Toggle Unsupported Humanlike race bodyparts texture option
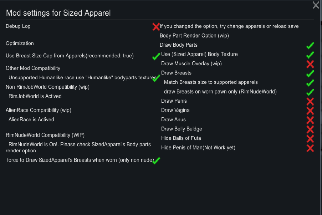This screenshot has height=215, width=322. click(x=156, y=78)
